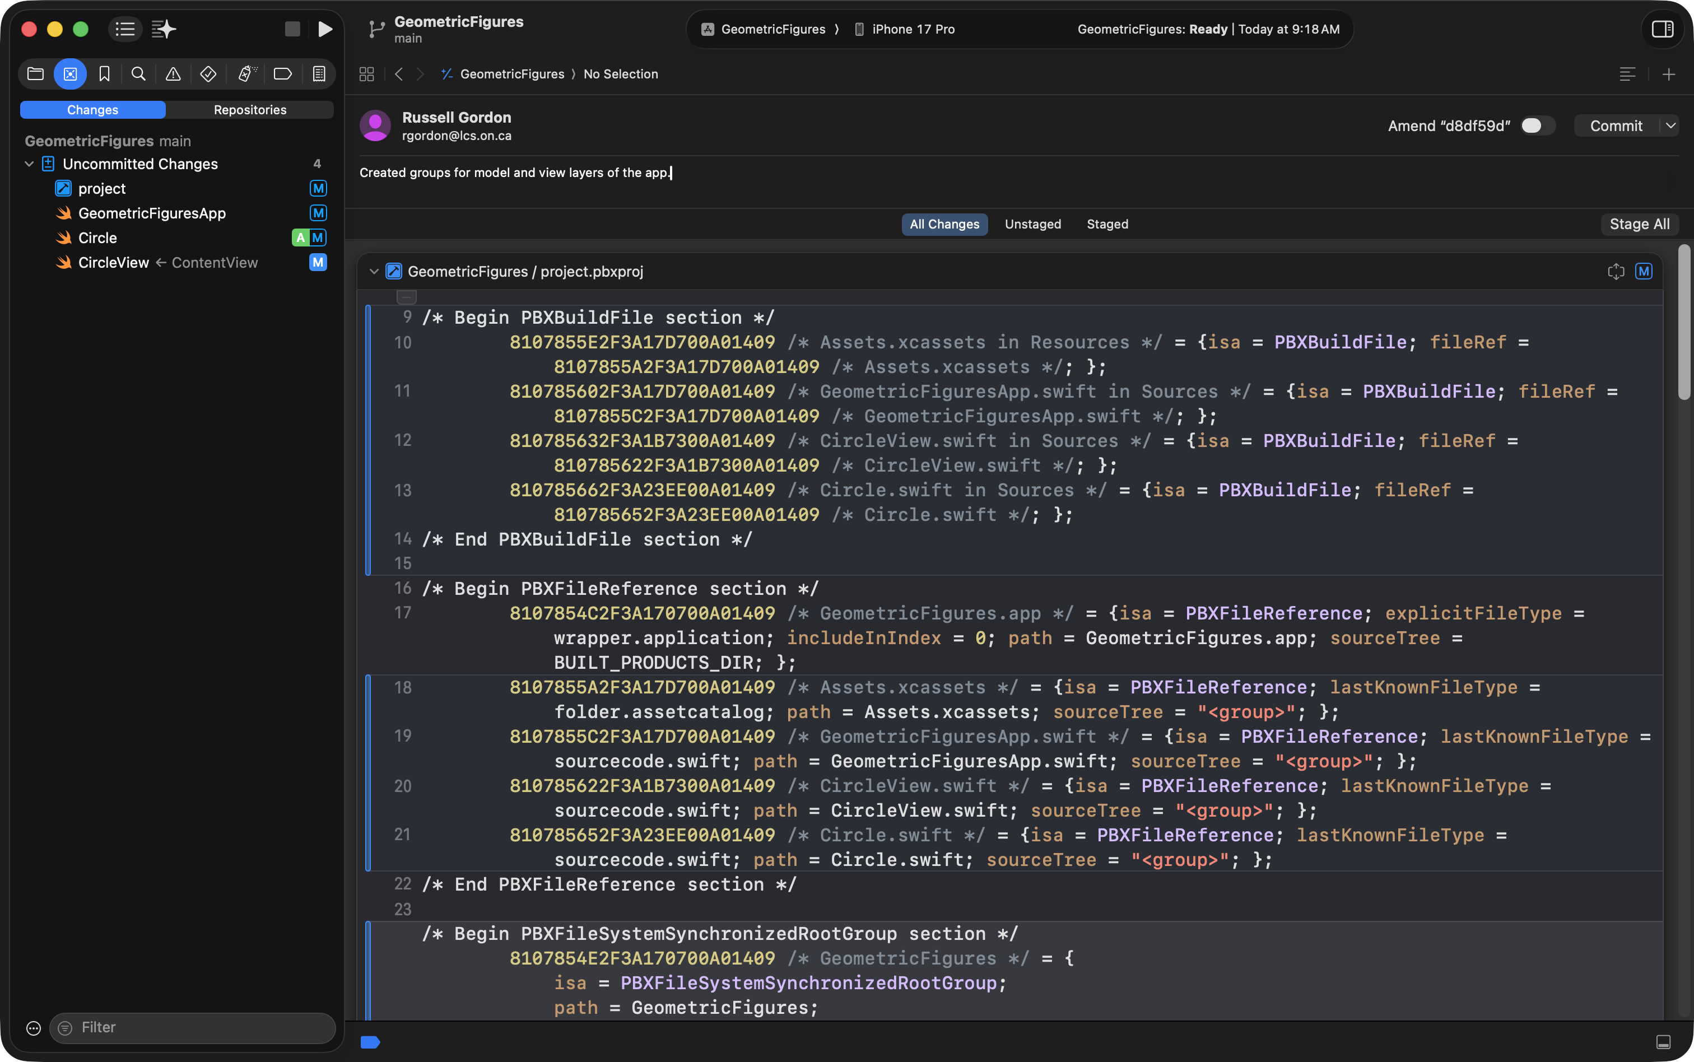The width and height of the screenshot is (1694, 1062).
Task: Toggle the debug area button at bottom right
Action: point(1663,1042)
